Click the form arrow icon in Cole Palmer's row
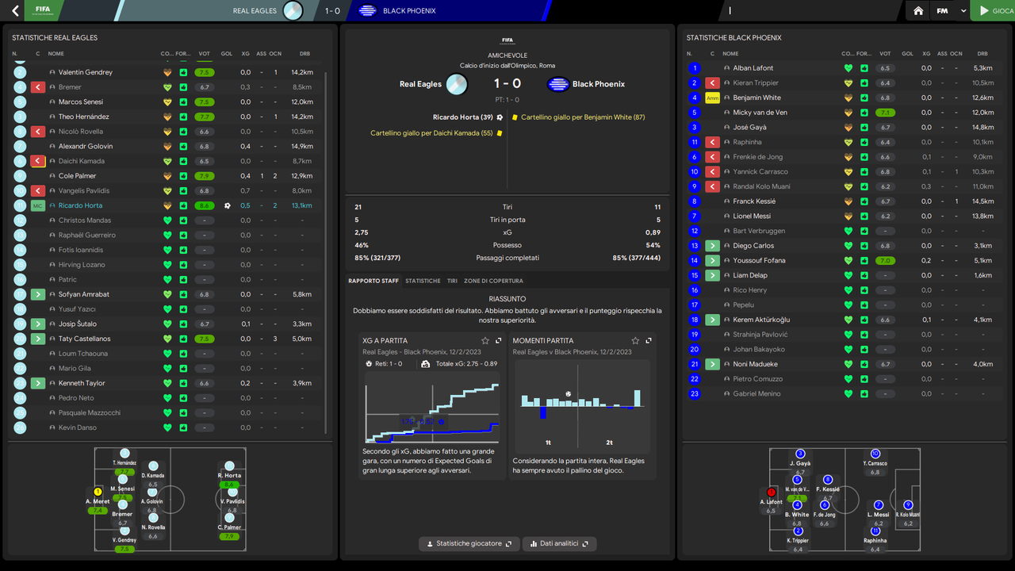 183,176
